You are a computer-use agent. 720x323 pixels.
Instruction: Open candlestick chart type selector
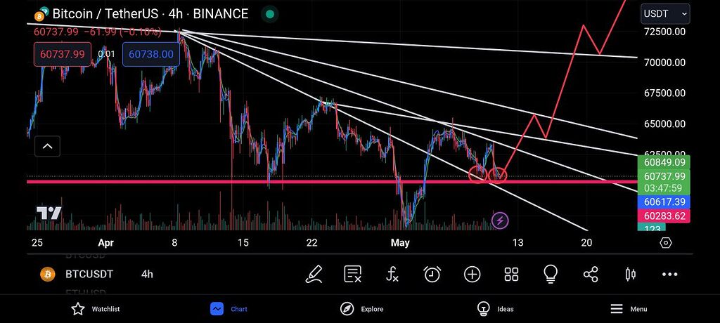pyautogui.click(x=630, y=275)
